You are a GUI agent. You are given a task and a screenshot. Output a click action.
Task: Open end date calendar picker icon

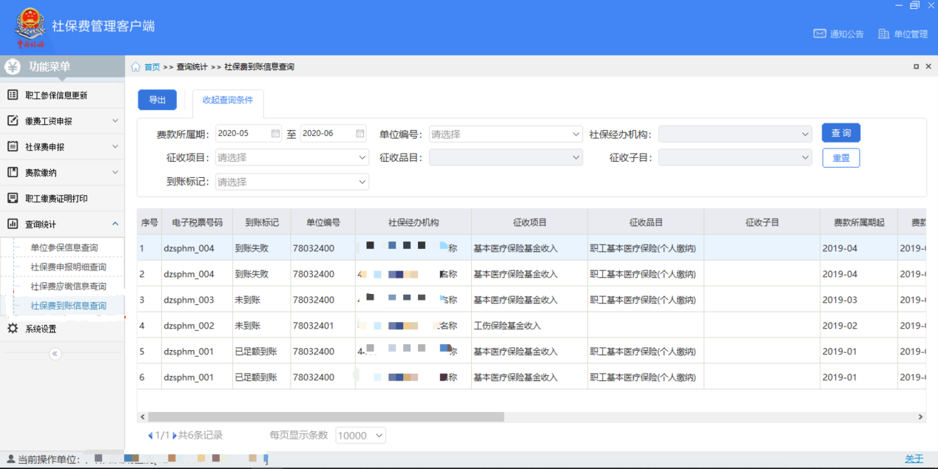(x=360, y=134)
